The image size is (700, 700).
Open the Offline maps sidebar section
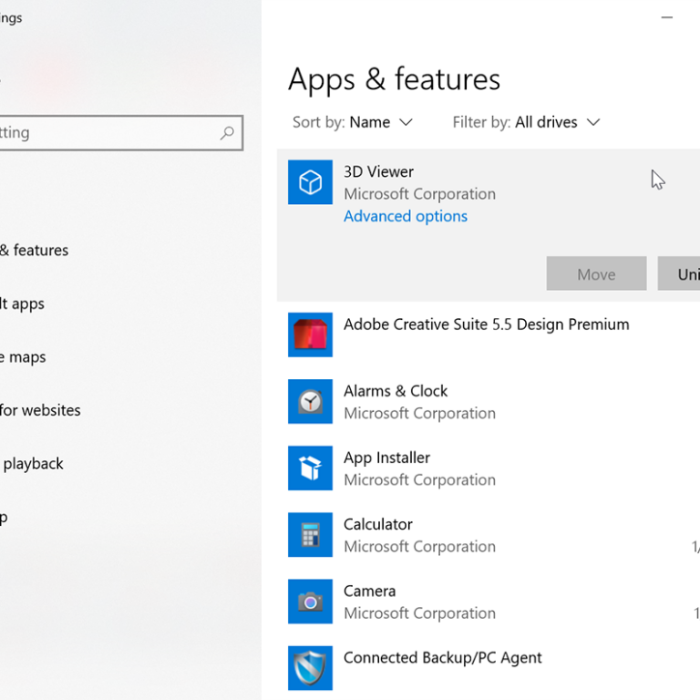pyautogui.click(x=23, y=357)
